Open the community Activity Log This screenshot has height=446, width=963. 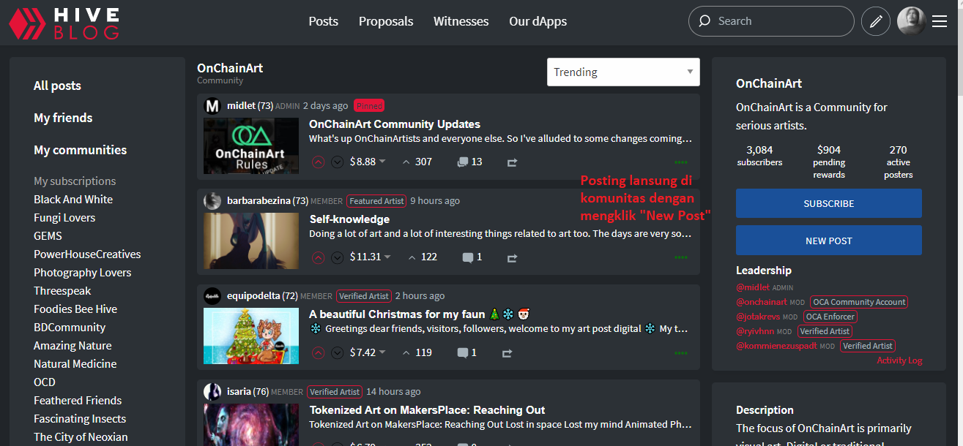coord(899,360)
